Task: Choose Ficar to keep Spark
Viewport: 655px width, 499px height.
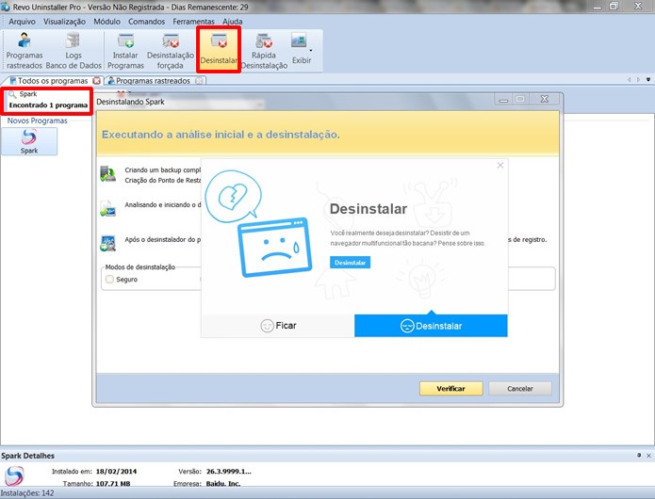Action: [278, 326]
